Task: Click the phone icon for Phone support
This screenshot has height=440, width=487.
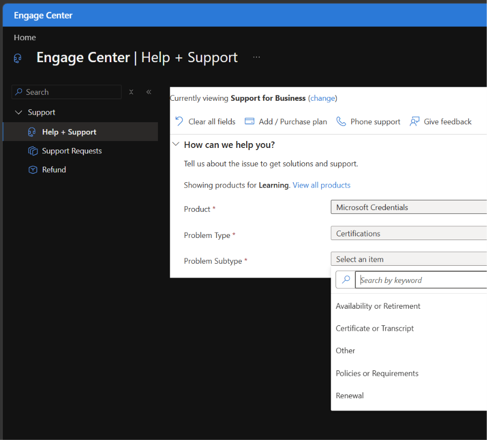Action: [x=341, y=122]
